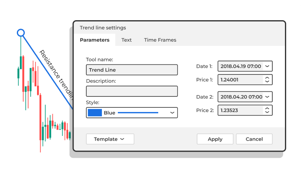Click the Price 2 stepper arrows
Viewport: 303px width, 181px height.
click(267, 110)
